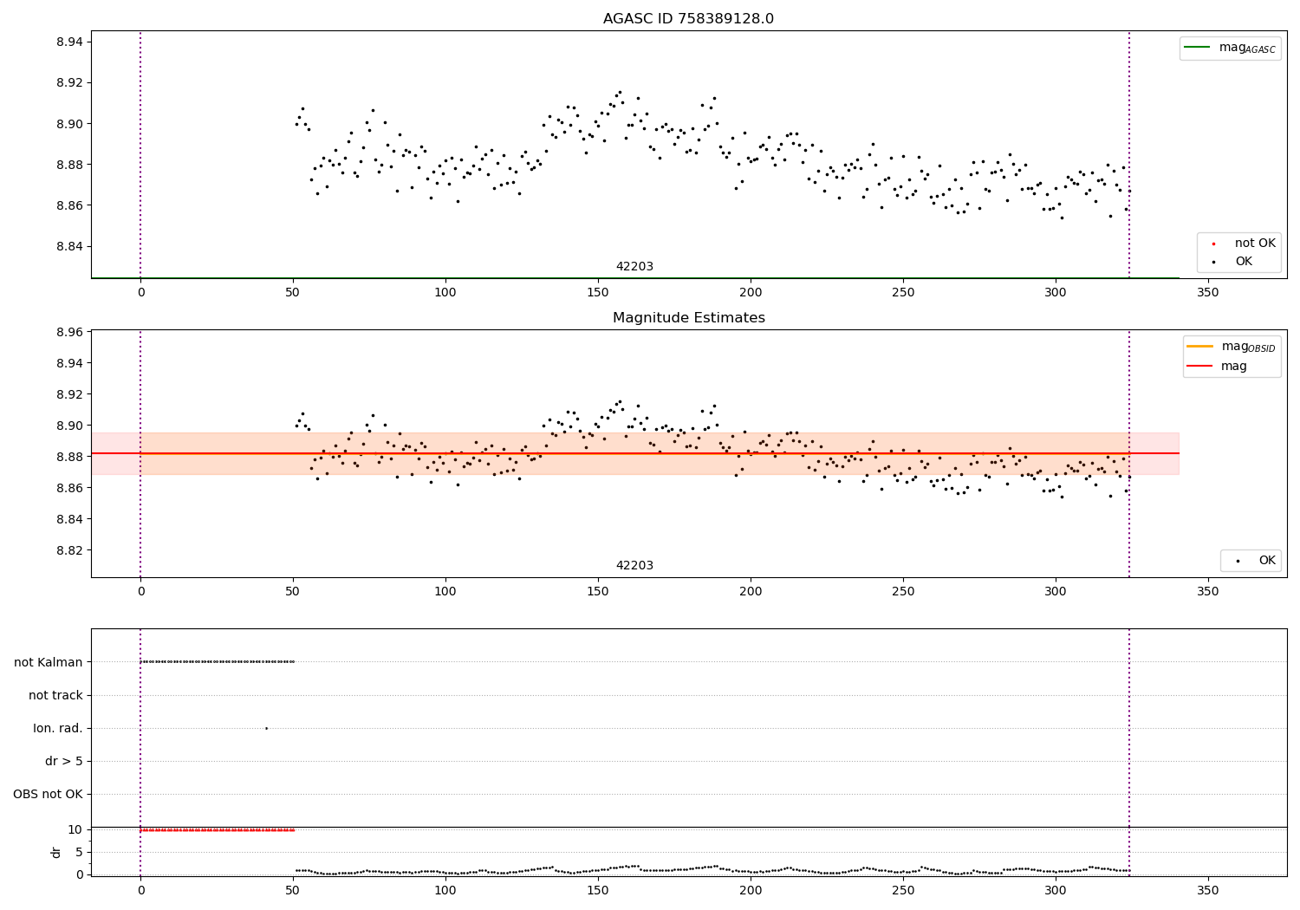
Task: Click the 'not OK' legend entry in top plot
Action: 1242,244
